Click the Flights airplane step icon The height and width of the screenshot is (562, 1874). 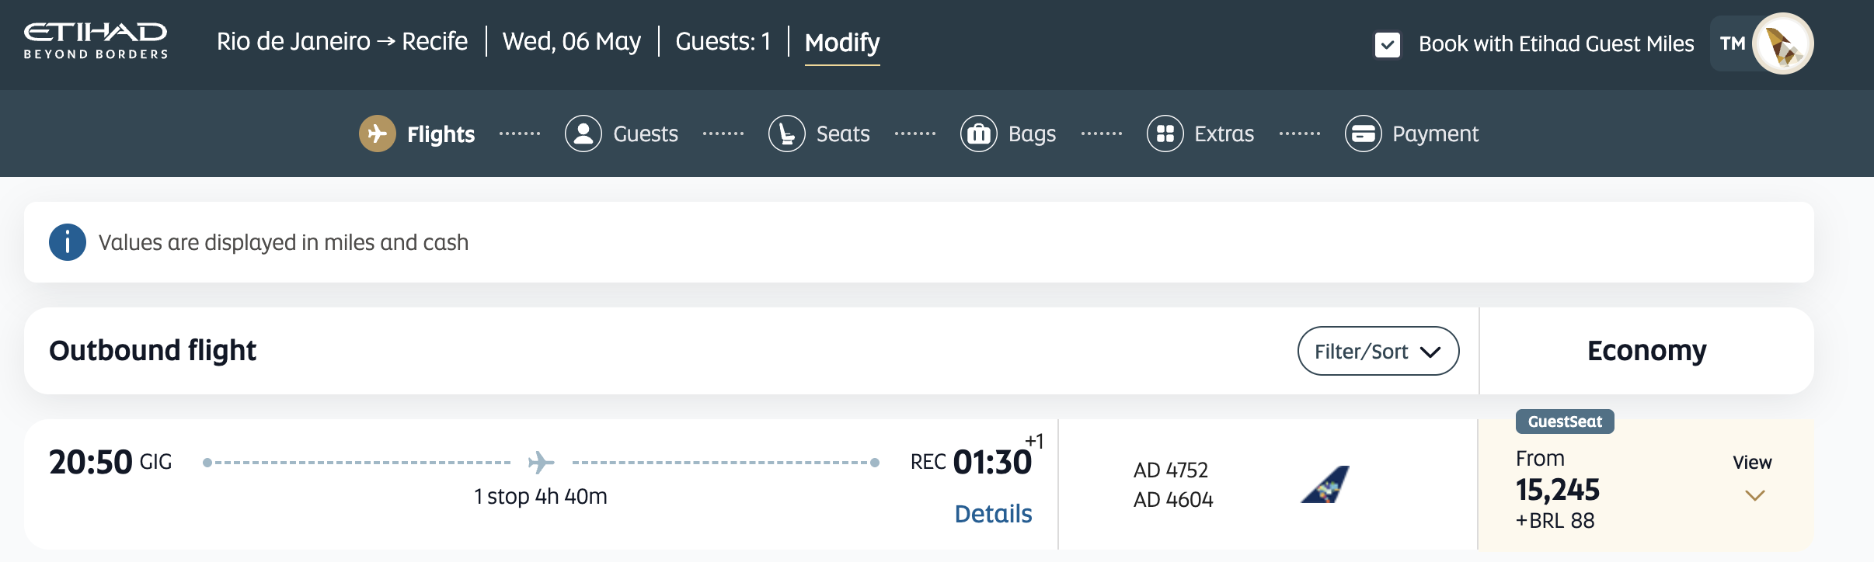click(x=378, y=134)
